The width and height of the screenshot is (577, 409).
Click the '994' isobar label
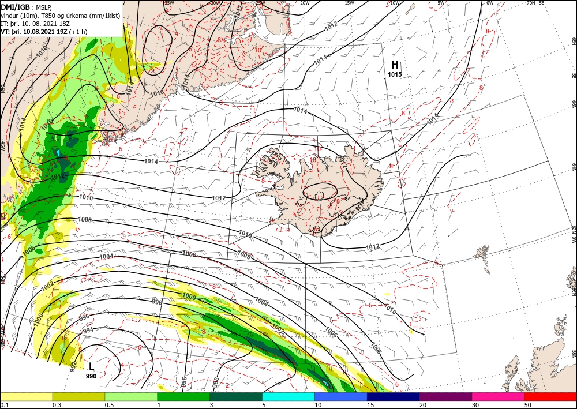pos(88,331)
